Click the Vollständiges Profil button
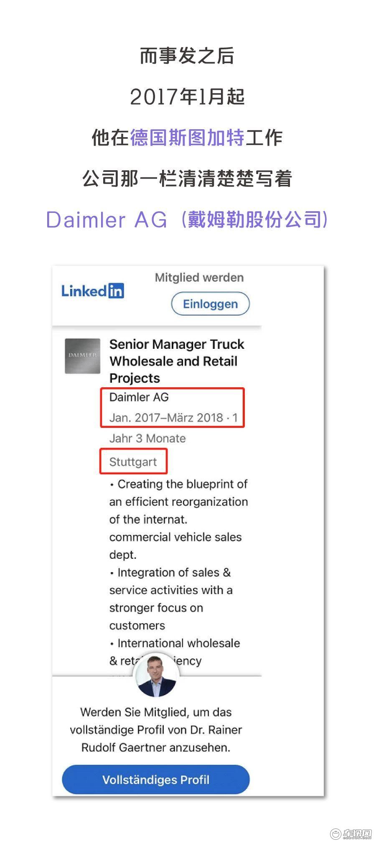 pyautogui.click(x=156, y=780)
